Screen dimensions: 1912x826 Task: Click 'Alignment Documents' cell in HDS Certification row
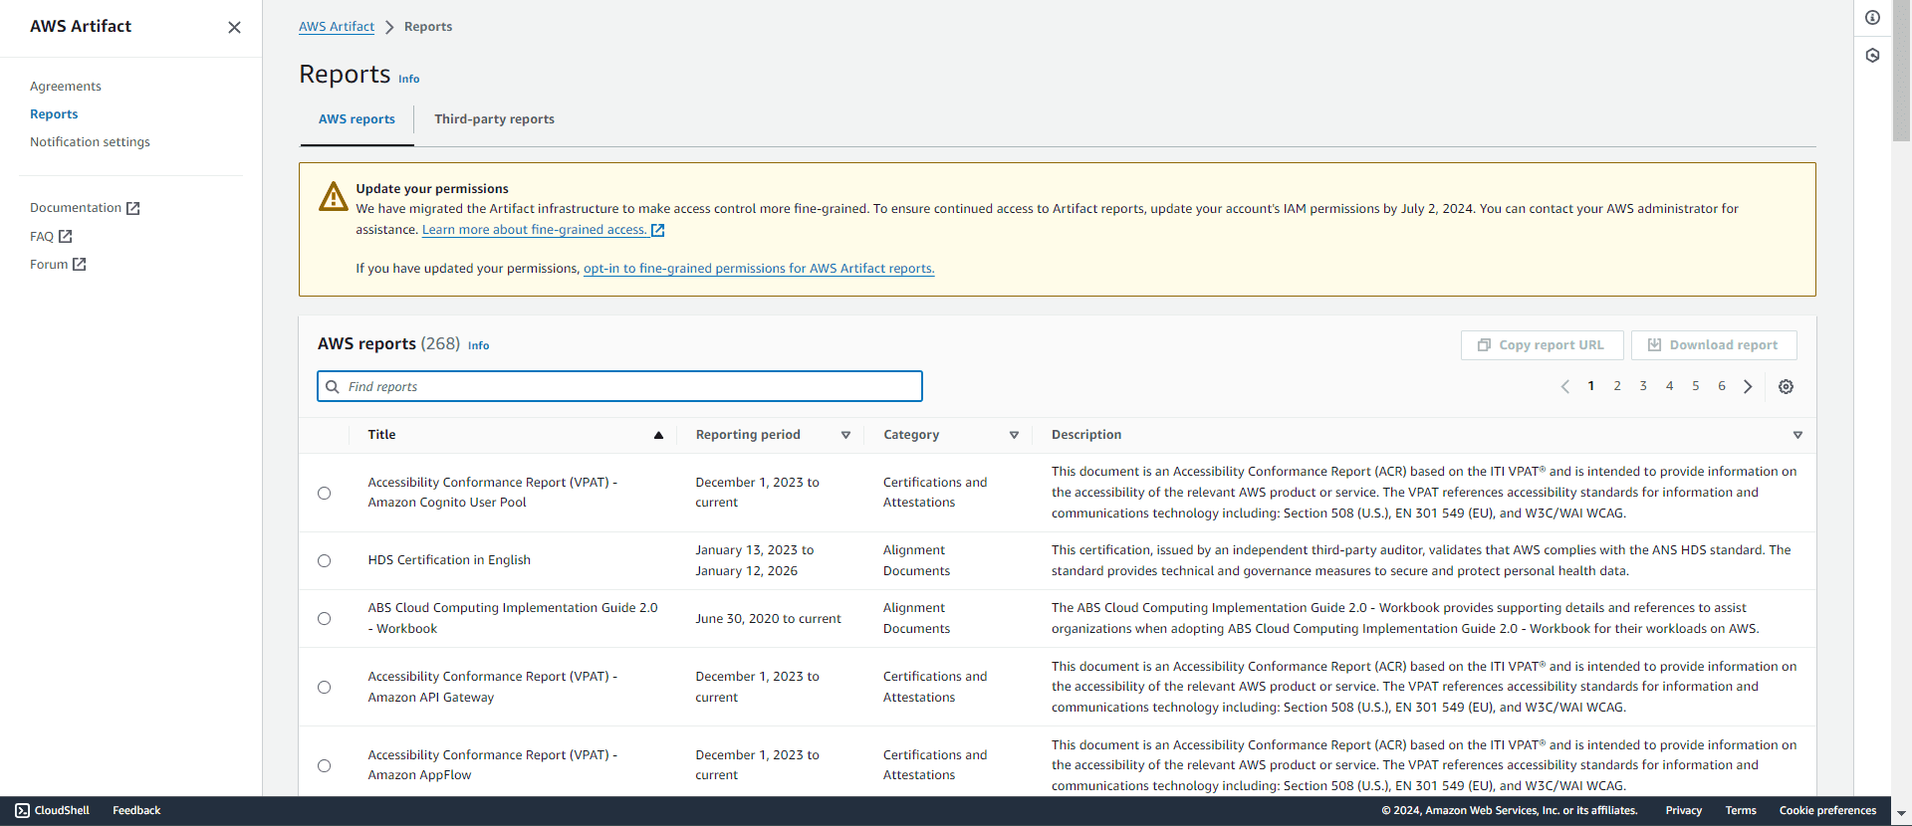click(x=916, y=560)
